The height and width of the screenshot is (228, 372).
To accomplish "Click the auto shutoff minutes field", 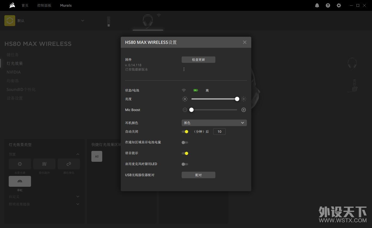I will point(219,132).
